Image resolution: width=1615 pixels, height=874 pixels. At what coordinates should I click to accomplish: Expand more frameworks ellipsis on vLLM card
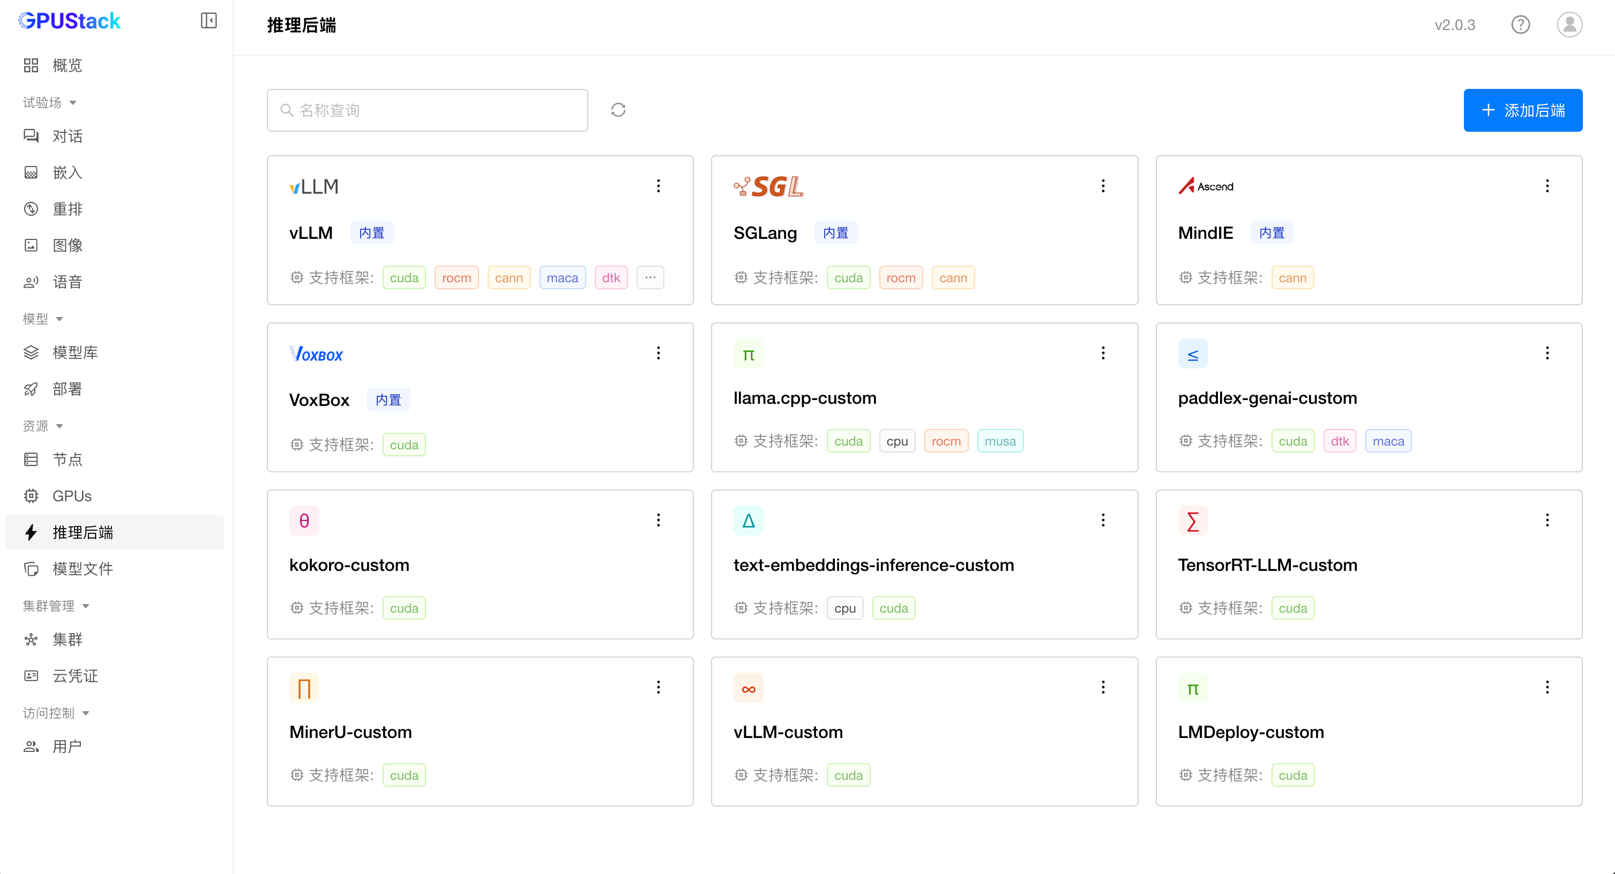pos(650,277)
